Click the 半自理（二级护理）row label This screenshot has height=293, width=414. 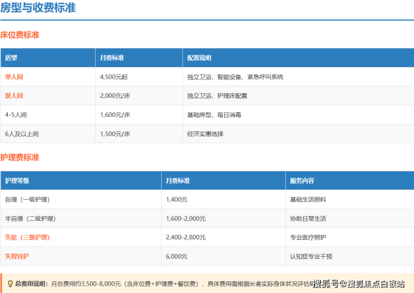tap(30, 219)
